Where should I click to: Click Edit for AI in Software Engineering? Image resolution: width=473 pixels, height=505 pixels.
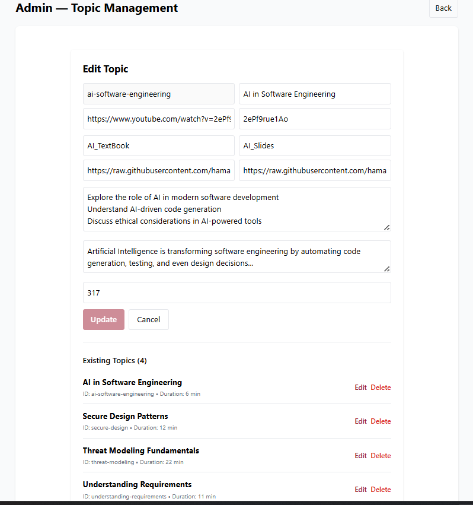(x=360, y=387)
